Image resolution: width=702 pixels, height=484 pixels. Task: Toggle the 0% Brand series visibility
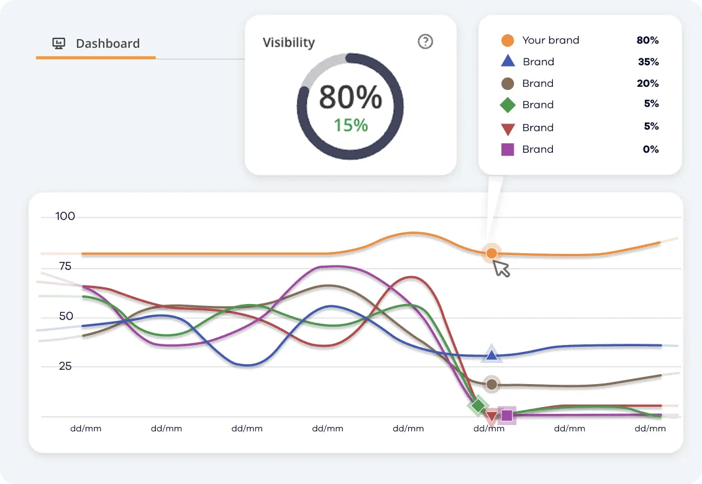point(539,149)
